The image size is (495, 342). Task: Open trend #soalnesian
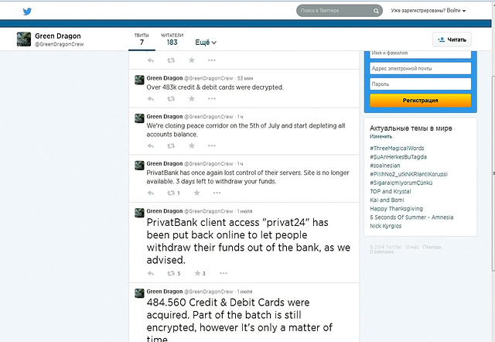click(385, 166)
